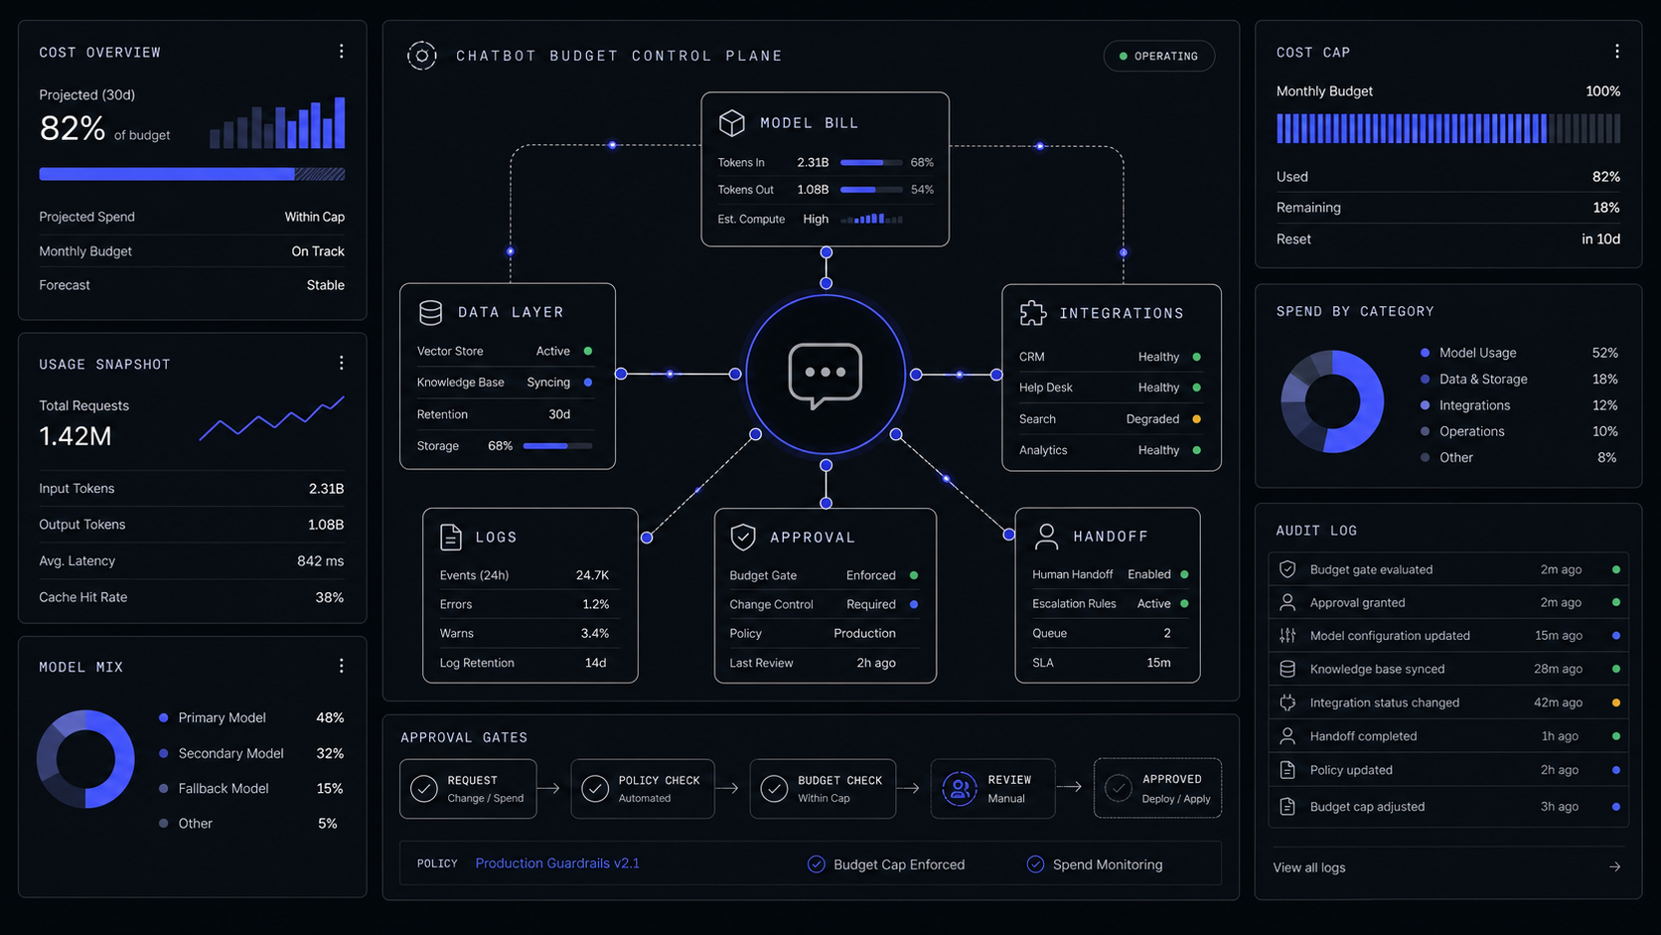The height and width of the screenshot is (935, 1661).
Task: Click the Data Layer database icon
Action: click(430, 312)
